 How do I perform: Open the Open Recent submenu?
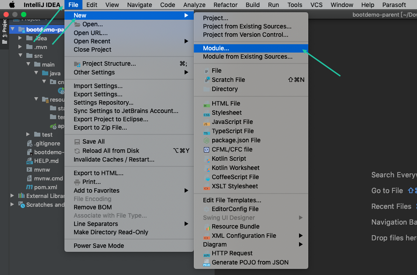129,42
